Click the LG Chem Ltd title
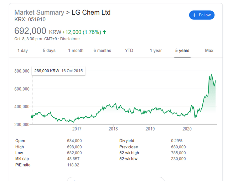228x181 pixels. click(91, 12)
